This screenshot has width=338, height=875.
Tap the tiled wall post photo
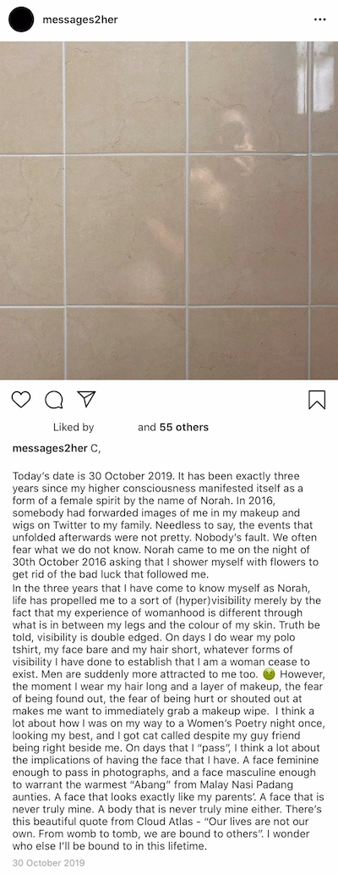click(169, 210)
